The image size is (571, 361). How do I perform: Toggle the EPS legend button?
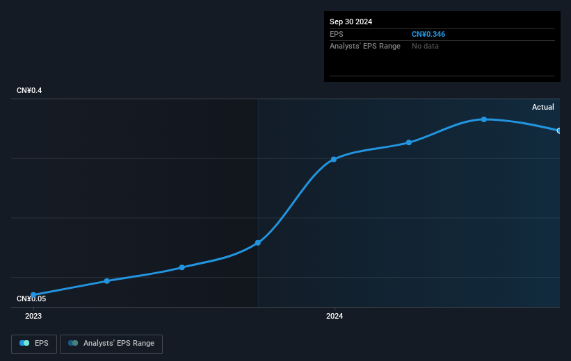pyautogui.click(x=34, y=344)
